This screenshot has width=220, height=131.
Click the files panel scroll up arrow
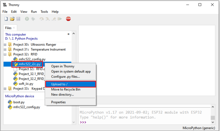click(x=74, y=33)
